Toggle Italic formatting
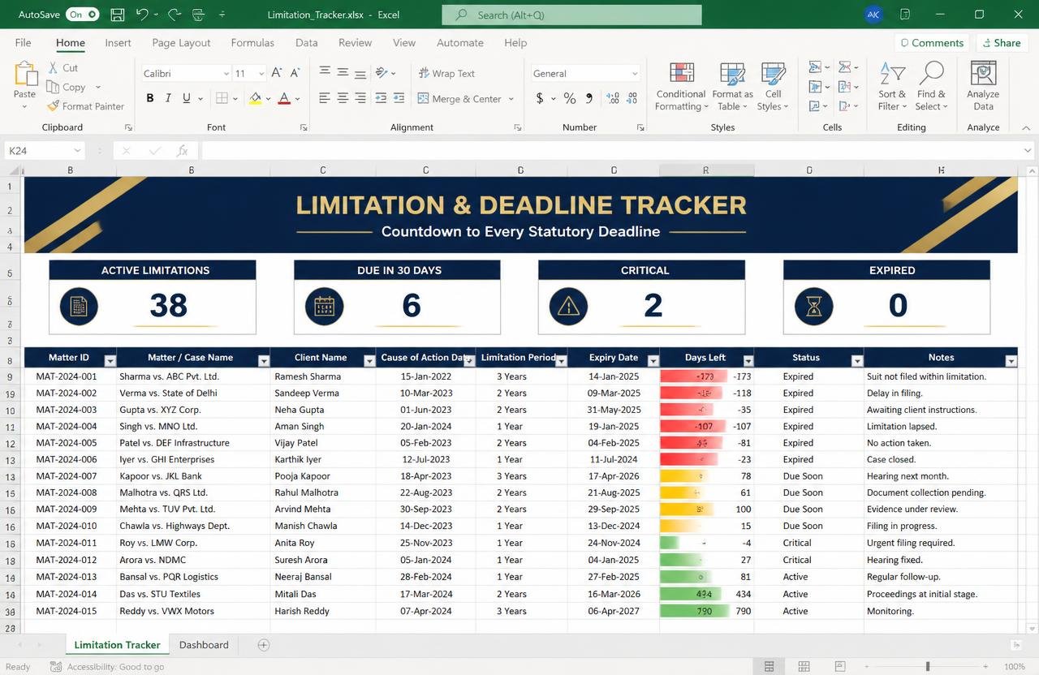 click(168, 98)
